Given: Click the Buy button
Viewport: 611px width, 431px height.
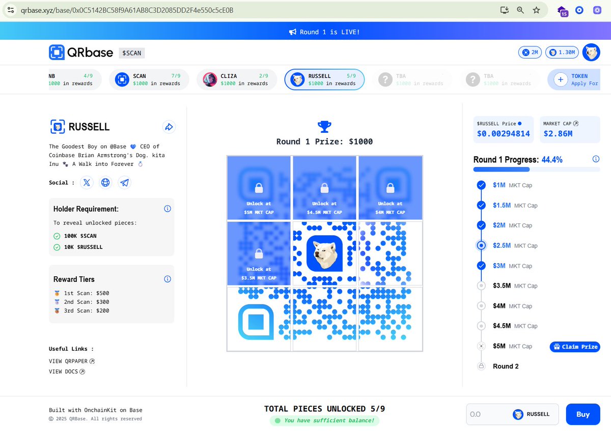Looking at the screenshot, I should (583, 414).
